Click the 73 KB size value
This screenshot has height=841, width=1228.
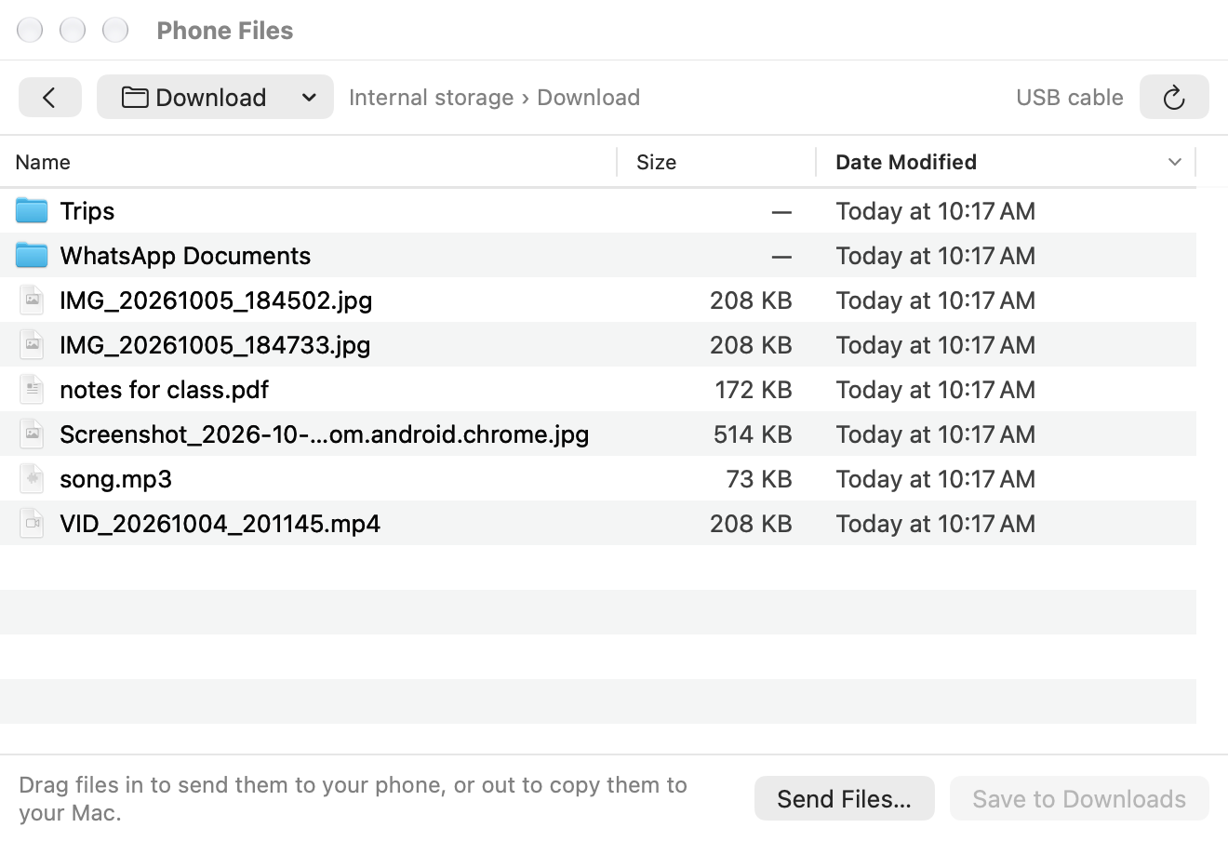(759, 479)
